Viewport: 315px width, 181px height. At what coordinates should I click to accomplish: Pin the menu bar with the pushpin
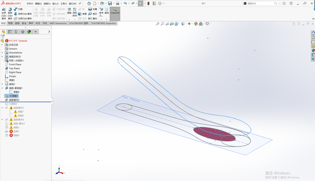[80, 4]
